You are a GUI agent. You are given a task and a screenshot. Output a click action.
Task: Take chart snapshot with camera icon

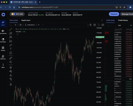103,25
